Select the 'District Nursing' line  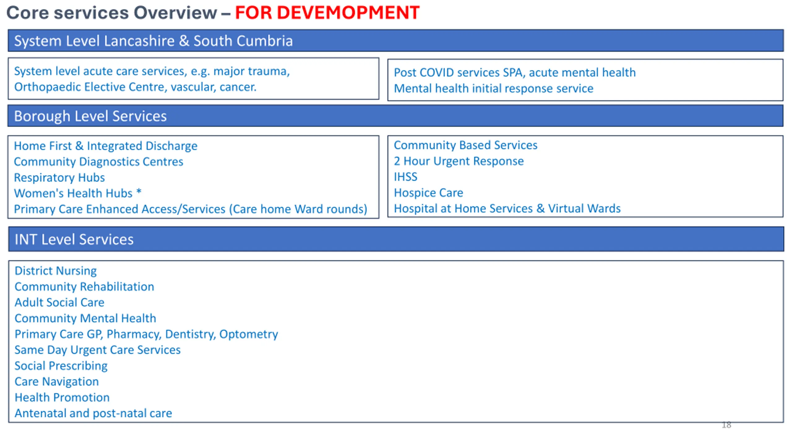(x=56, y=271)
